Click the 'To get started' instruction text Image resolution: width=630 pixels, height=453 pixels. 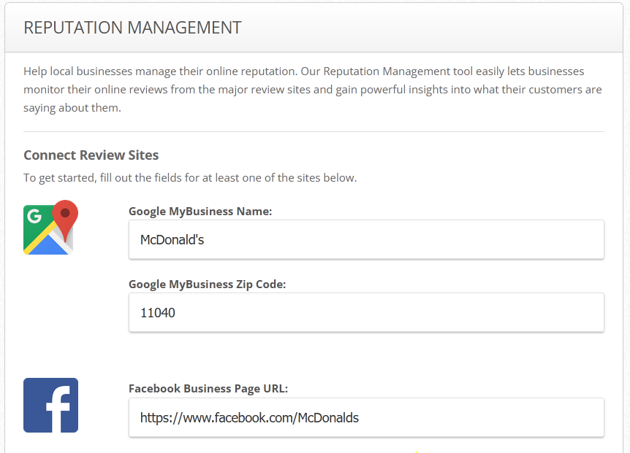pos(190,177)
